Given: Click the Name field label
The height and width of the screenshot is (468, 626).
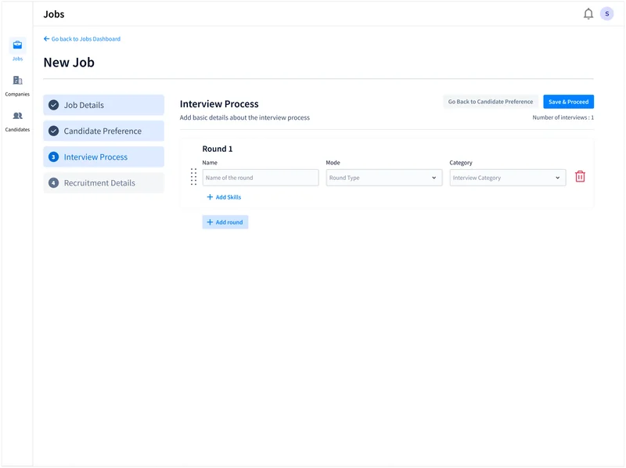Looking at the screenshot, I should pyautogui.click(x=210, y=163).
